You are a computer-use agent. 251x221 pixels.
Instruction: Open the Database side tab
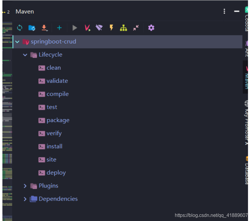pos(247,170)
